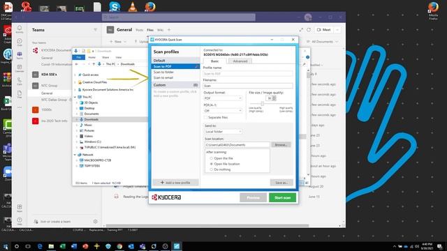The width and height of the screenshot is (447, 251).
Task: Expand the Downloads tree node
Action: coord(77,119)
